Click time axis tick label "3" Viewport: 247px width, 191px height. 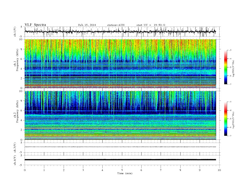(x=83, y=170)
